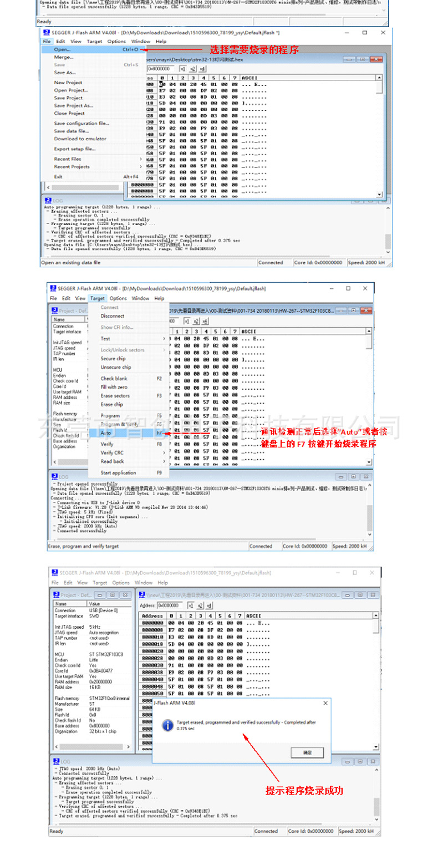The image size is (438, 845).
Task: Click x4 width icon in File-menu window
Action: 202,69
